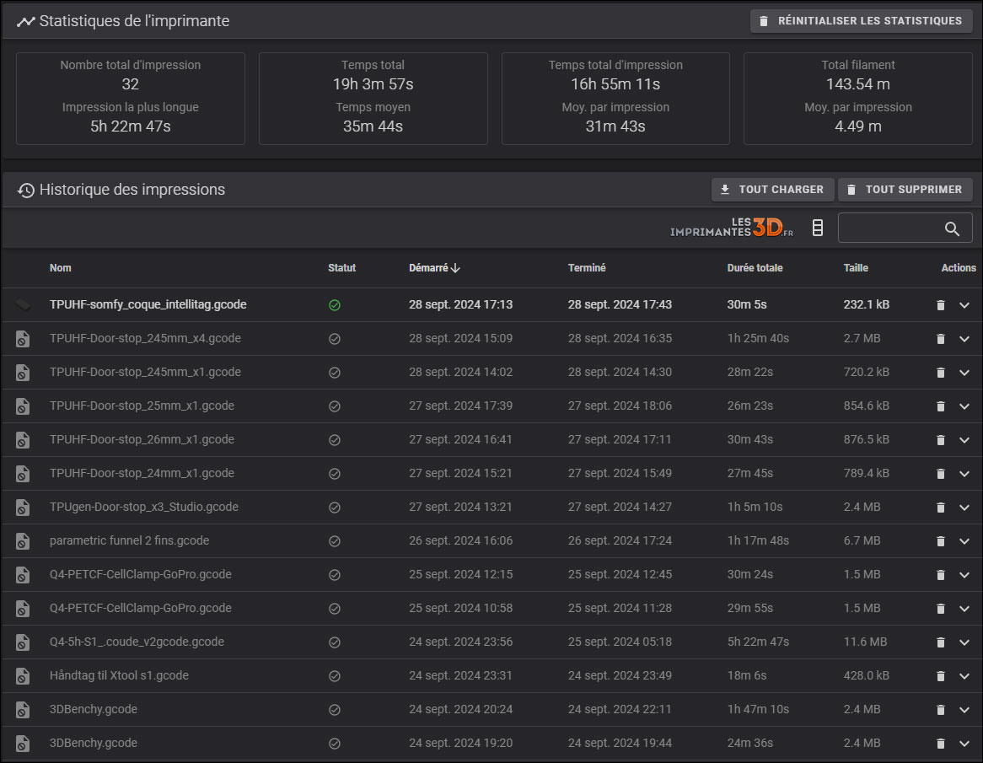Click status check of TPUHF-Door-stop_26mm_x1.gcode
Viewport: 983px width, 763px height.
point(335,440)
